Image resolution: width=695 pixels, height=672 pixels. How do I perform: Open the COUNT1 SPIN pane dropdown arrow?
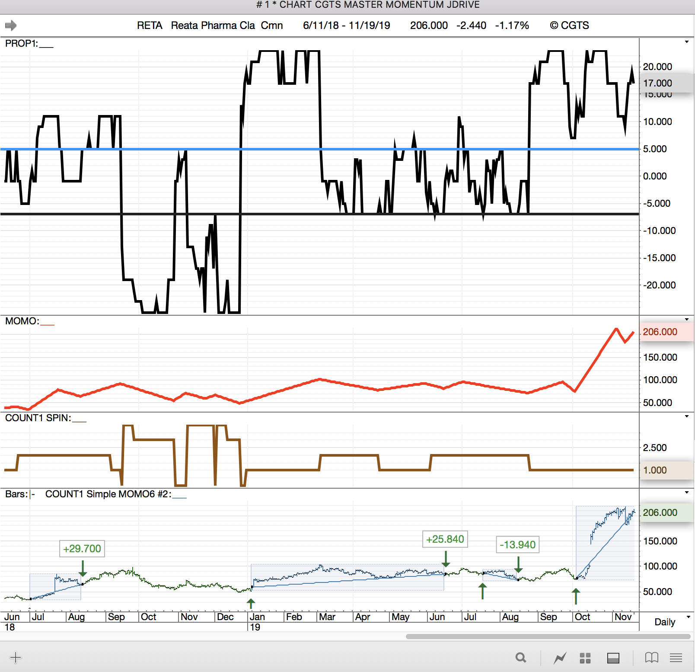click(687, 416)
